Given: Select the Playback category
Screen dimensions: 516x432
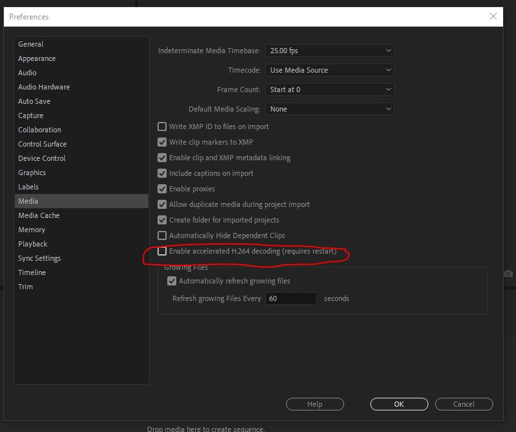Looking at the screenshot, I should (x=82, y=244).
